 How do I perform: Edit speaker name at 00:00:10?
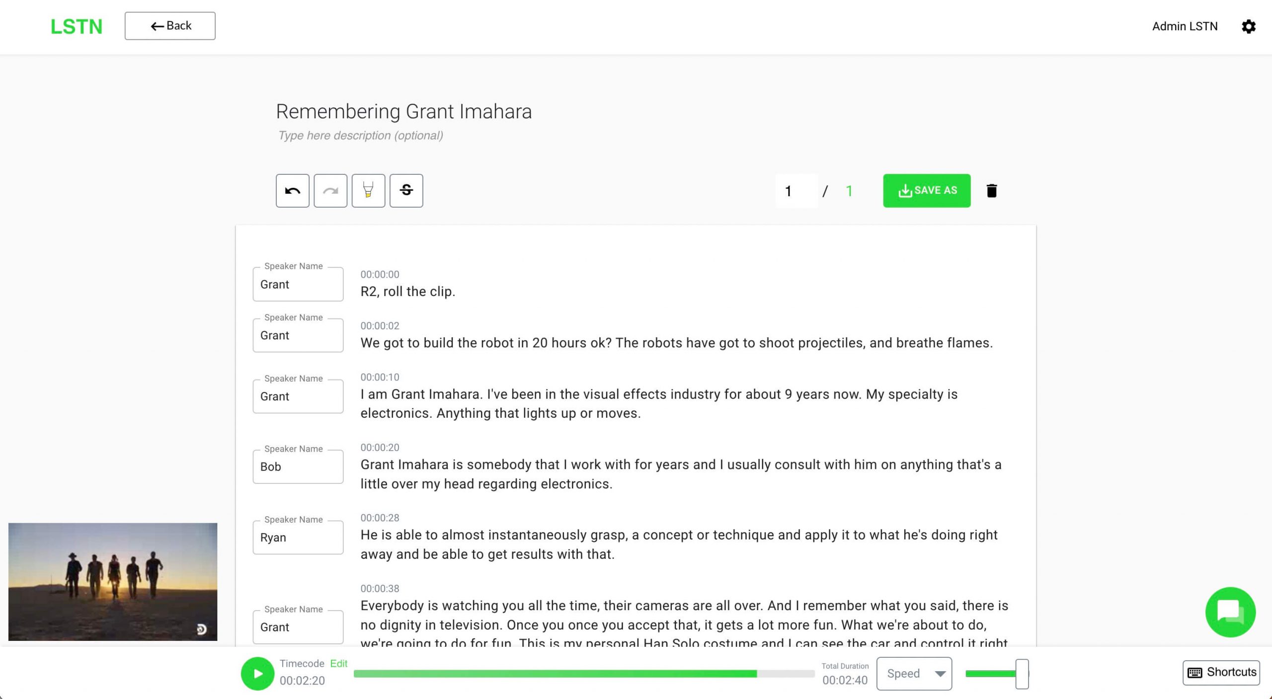coord(298,396)
